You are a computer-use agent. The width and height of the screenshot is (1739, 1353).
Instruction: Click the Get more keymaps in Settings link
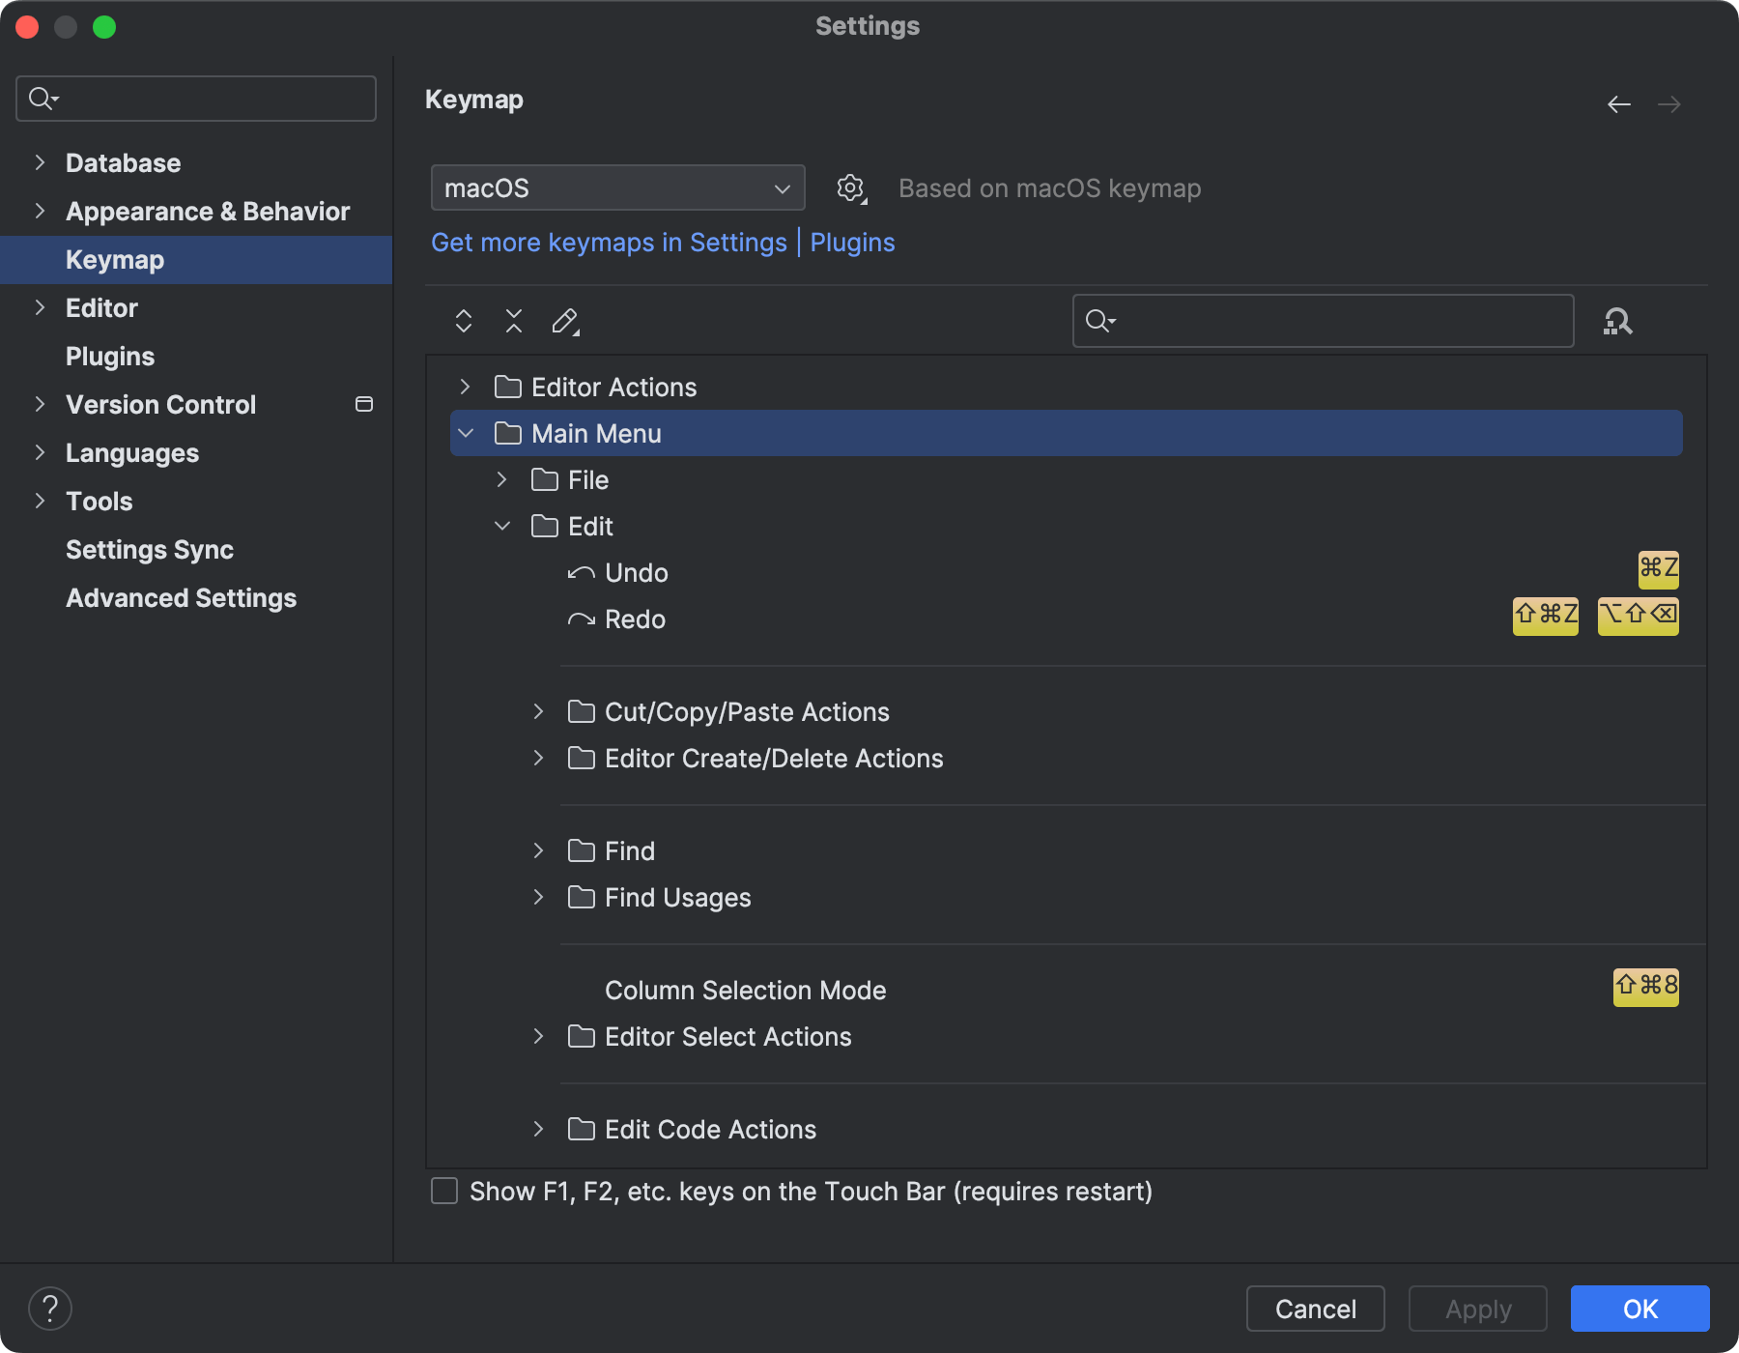coord(609,243)
